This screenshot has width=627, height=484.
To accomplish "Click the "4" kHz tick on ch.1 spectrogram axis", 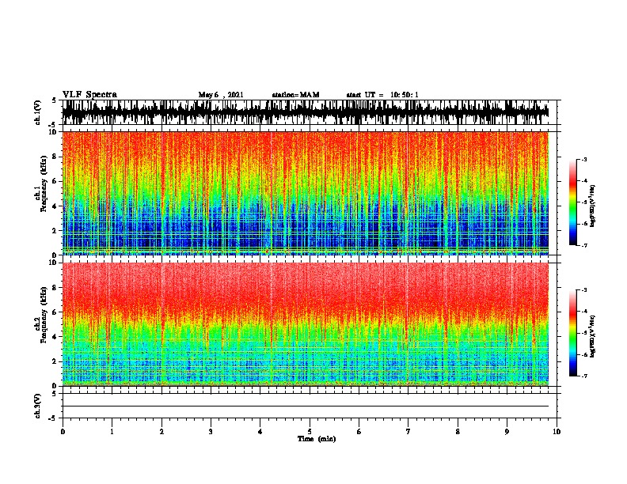I will pyautogui.click(x=55, y=206).
